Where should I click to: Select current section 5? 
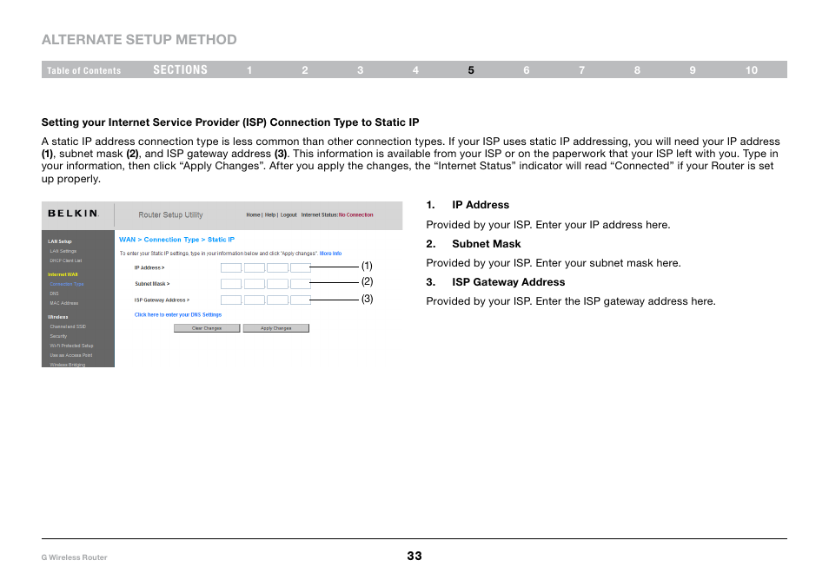click(x=471, y=70)
